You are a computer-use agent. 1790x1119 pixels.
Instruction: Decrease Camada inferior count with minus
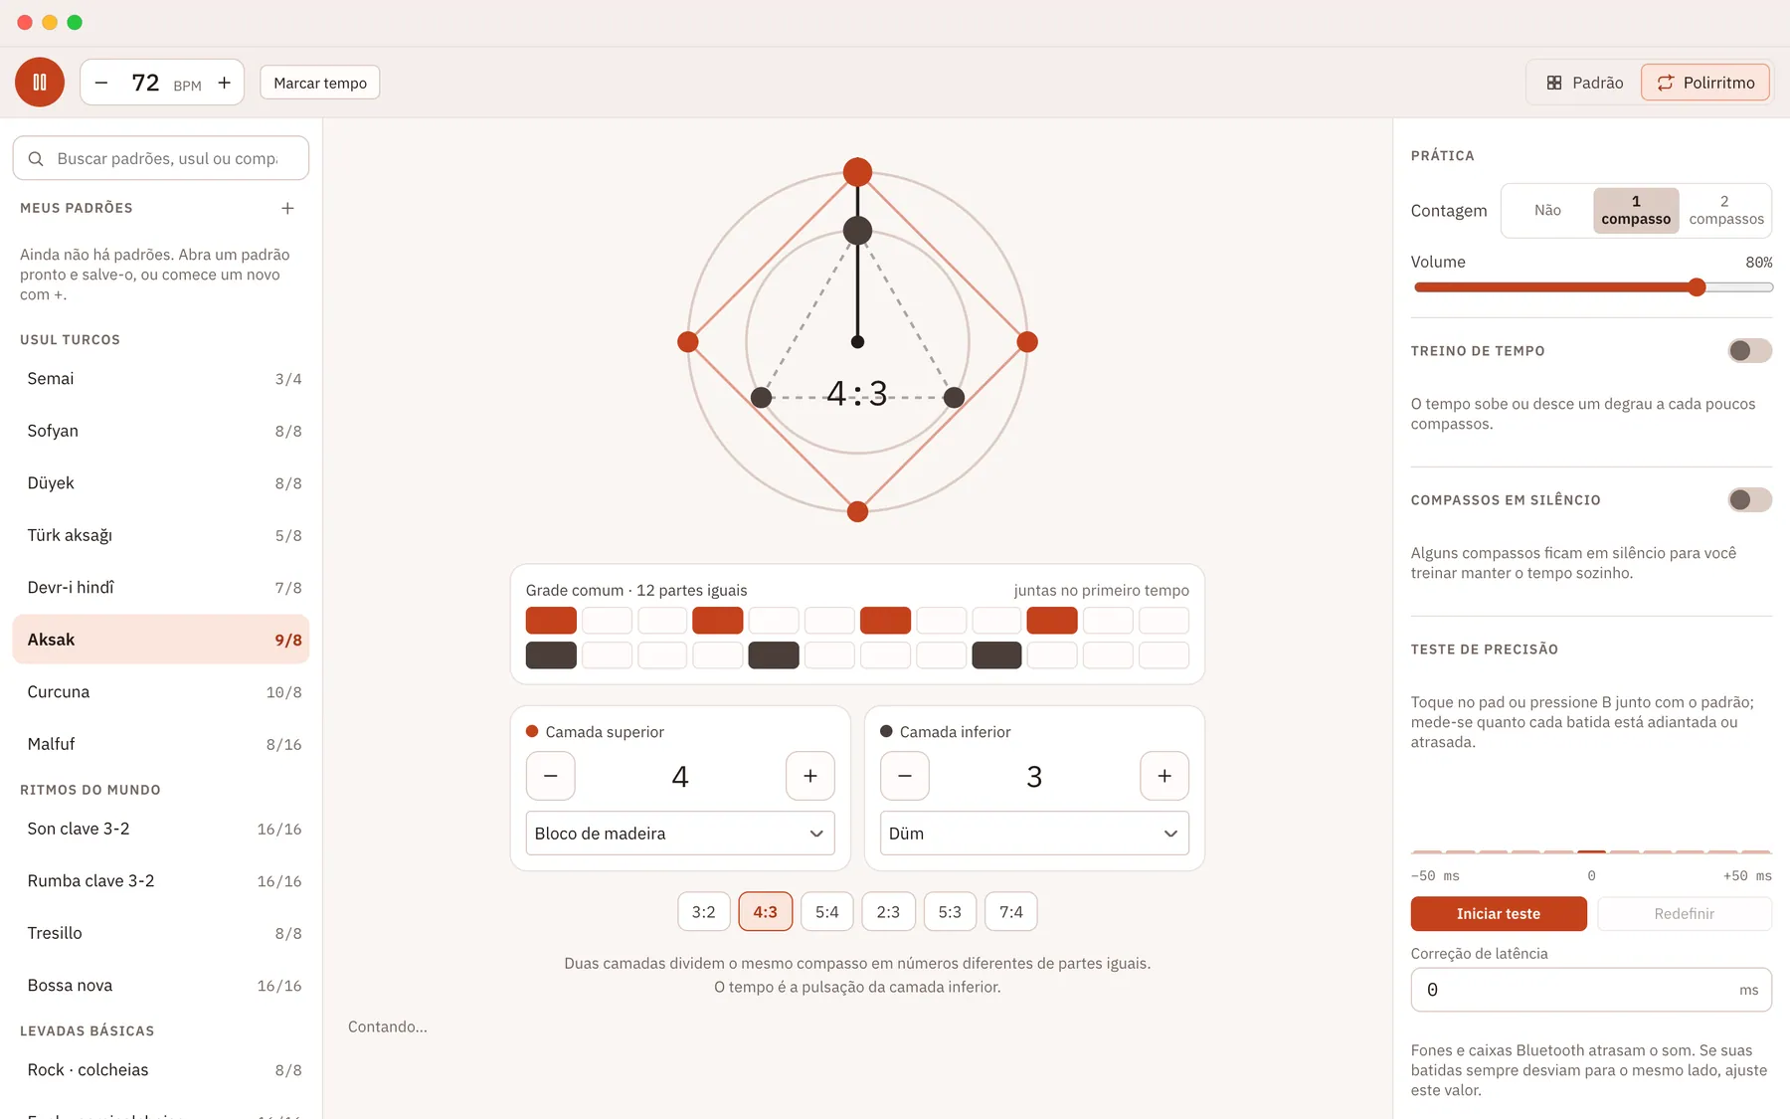tap(905, 776)
